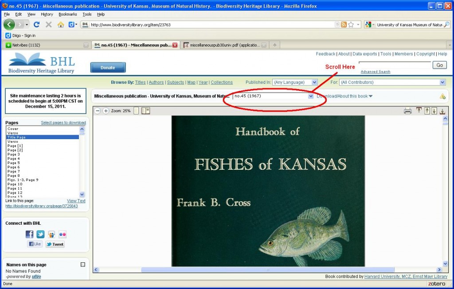454x289 pixels.
Task: Open the bookmark star dropdown arrow
Action: point(358,25)
